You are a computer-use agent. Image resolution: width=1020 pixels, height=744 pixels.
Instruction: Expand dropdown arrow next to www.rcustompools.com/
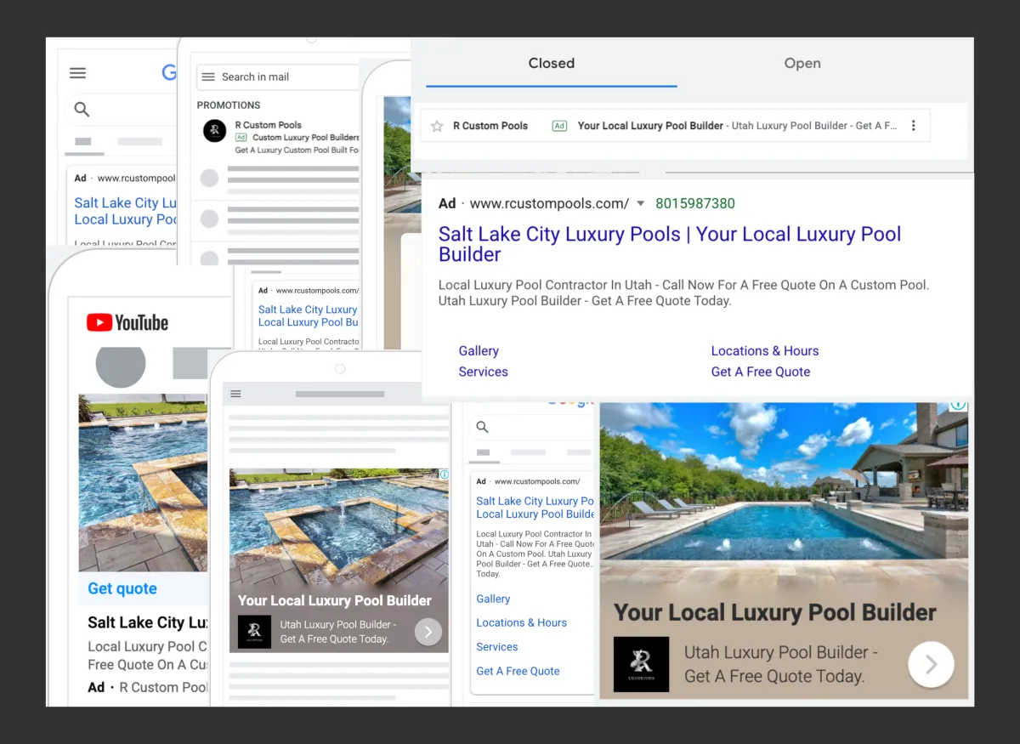click(x=641, y=204)
